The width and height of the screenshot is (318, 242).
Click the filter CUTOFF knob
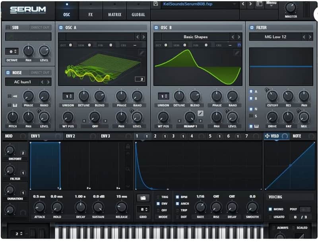pos(272,96)
